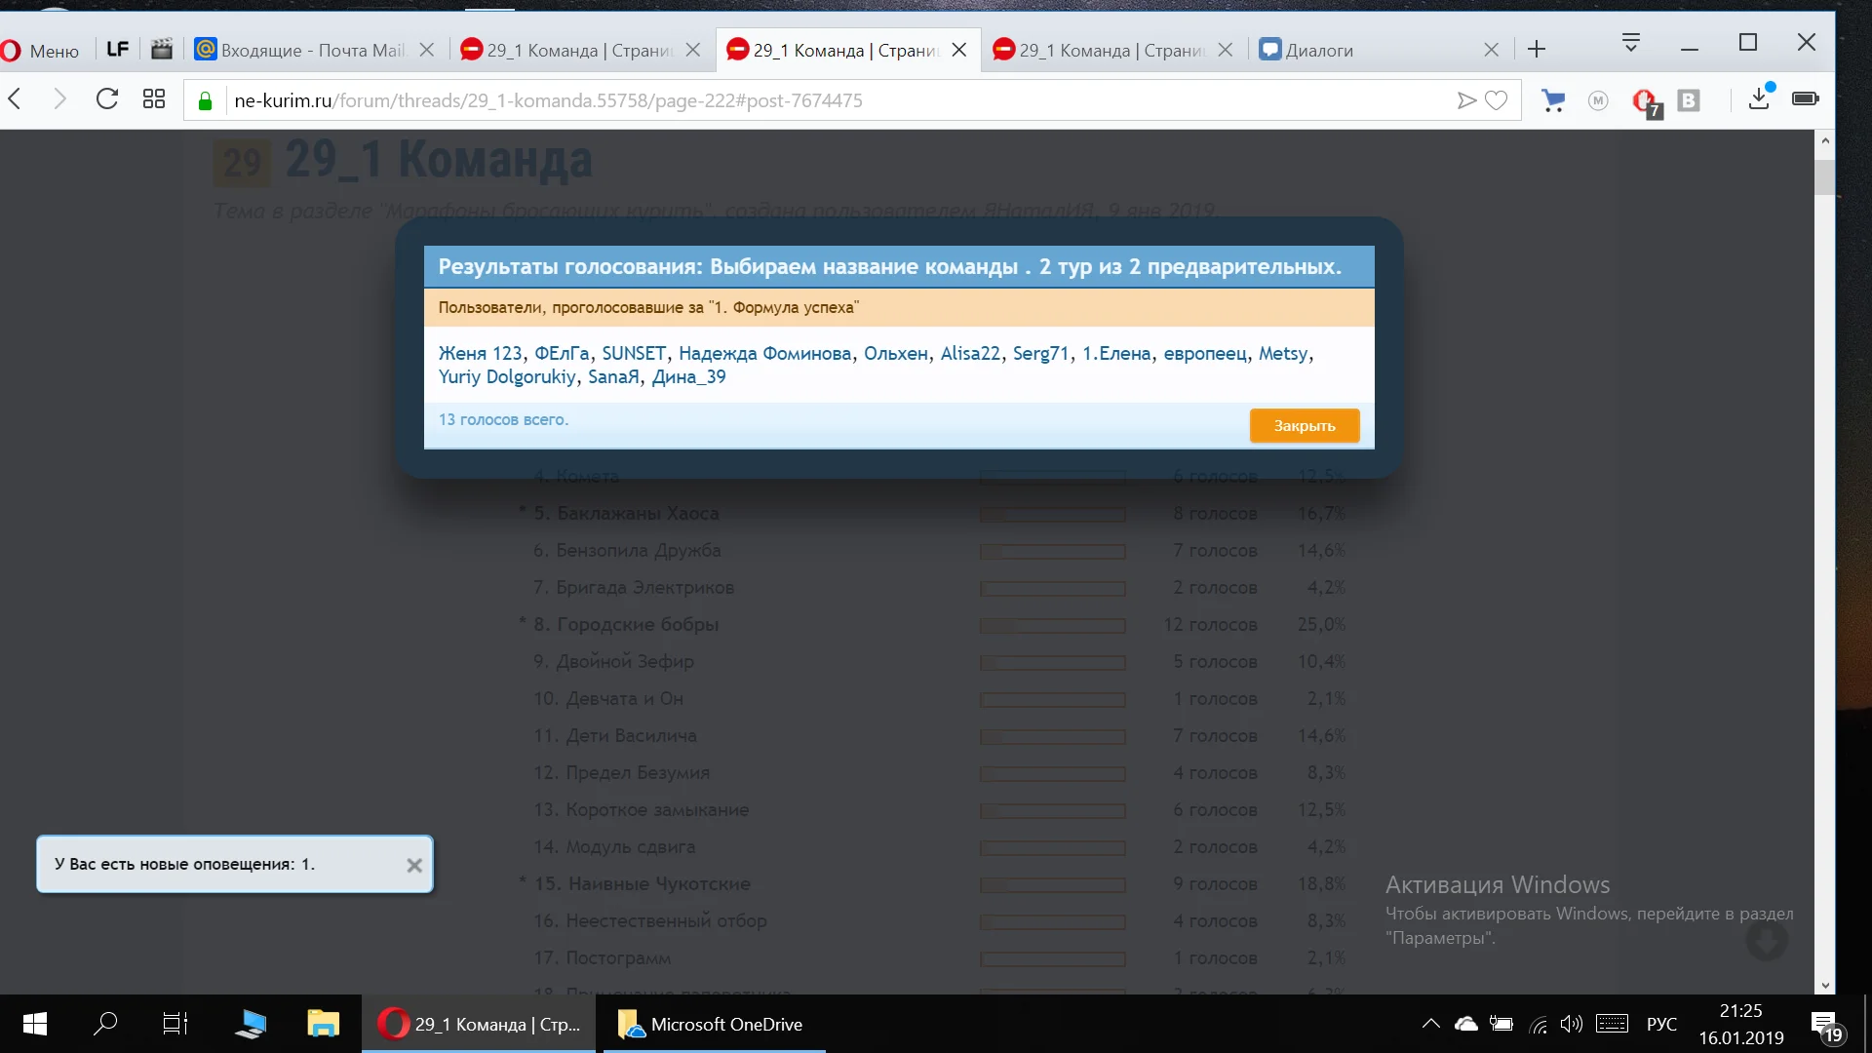Click the battery saver icon
The height and width of the screenshot is (1053, 1872).
(1805, 99)
